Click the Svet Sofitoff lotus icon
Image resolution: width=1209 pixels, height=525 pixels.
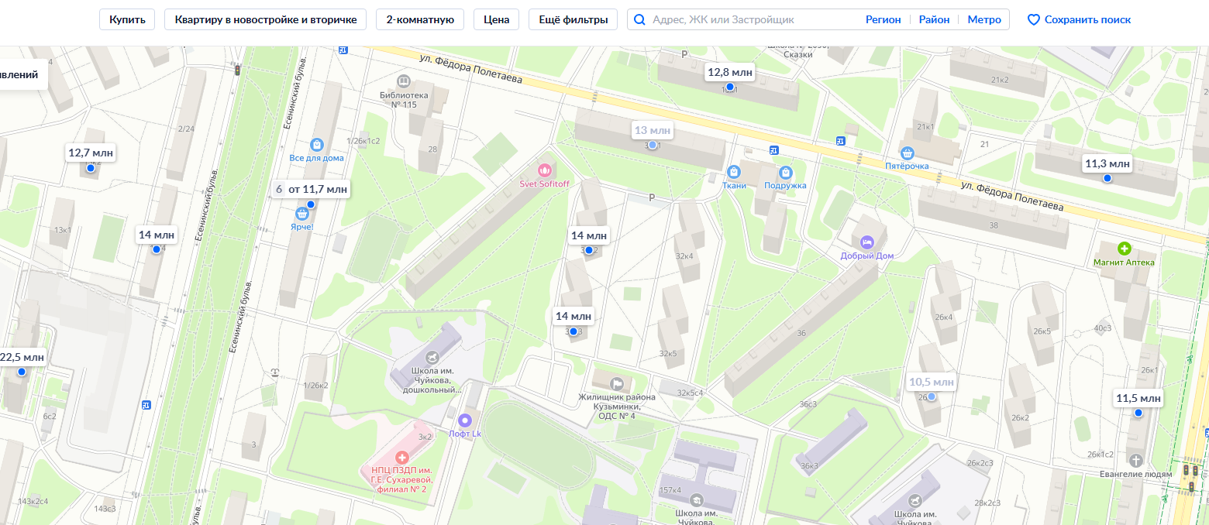(x=544, y=170)
